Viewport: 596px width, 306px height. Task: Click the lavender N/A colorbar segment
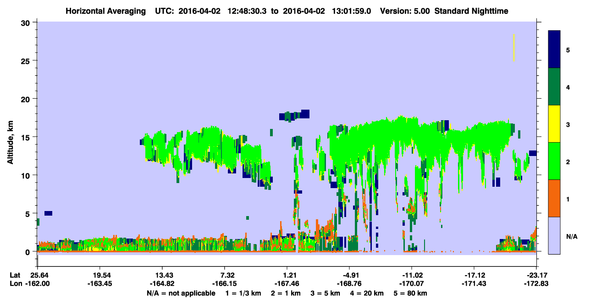click(x=554, y=235)
